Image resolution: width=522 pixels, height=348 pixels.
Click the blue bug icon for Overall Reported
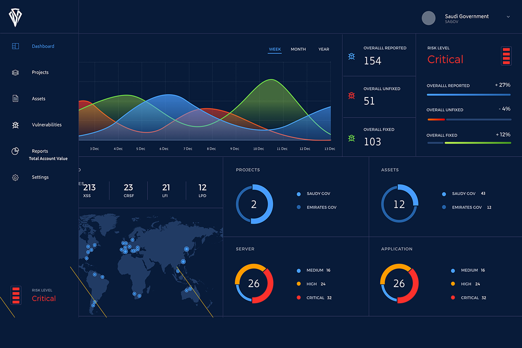(x=351, y=57)
